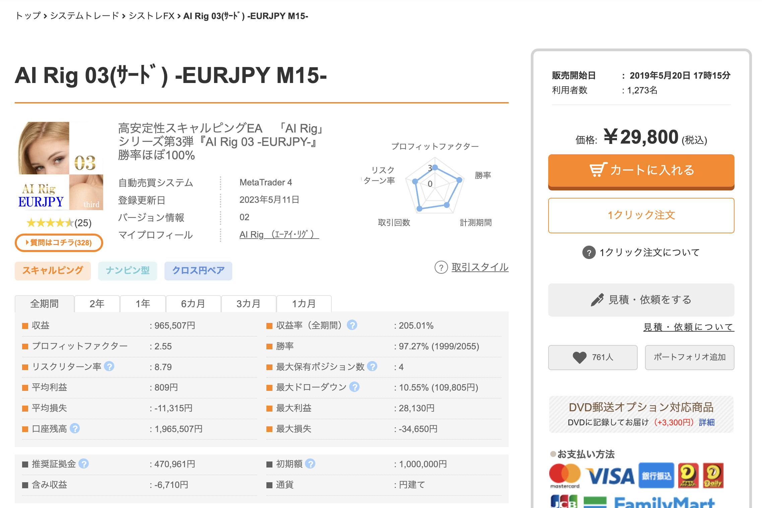Click question mark icon before 取引スタイル

click(441, 267)
